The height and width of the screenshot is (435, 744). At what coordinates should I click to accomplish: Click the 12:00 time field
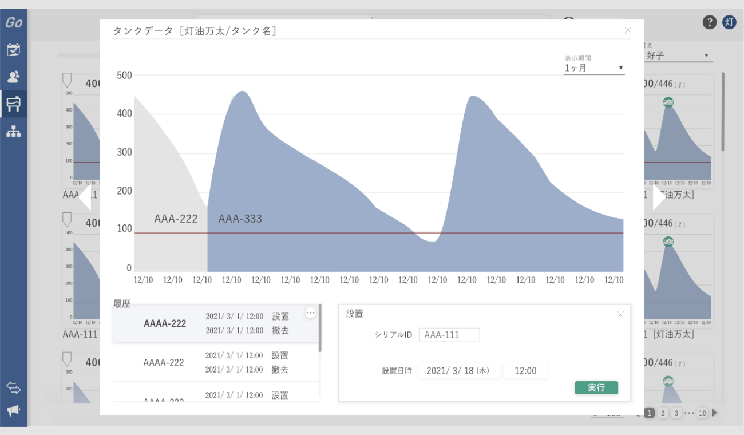pyautogui.click(x=525, y=371)
